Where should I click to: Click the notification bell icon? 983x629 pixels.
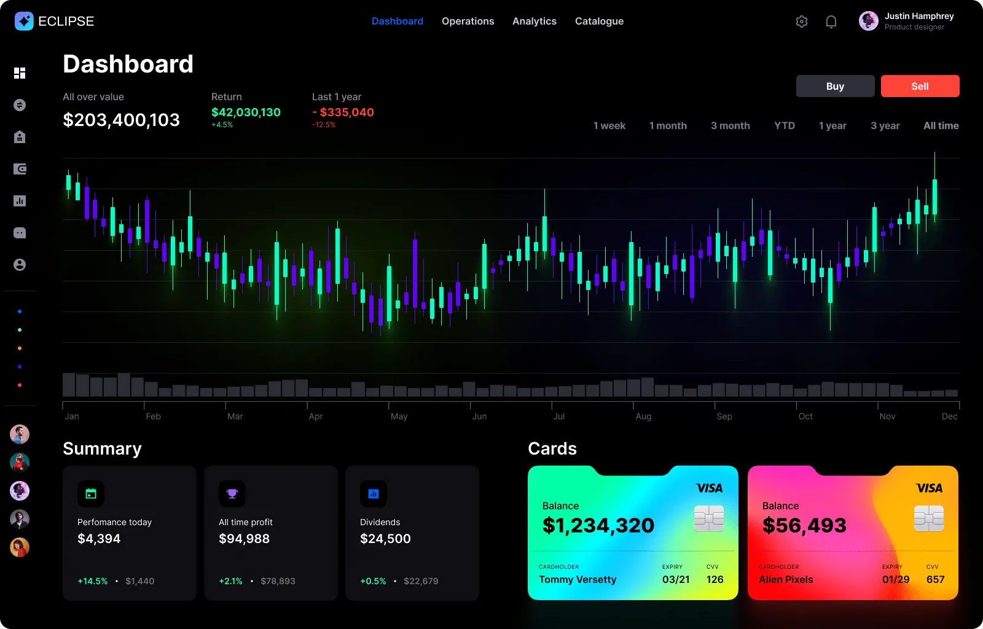pos(831,21)
